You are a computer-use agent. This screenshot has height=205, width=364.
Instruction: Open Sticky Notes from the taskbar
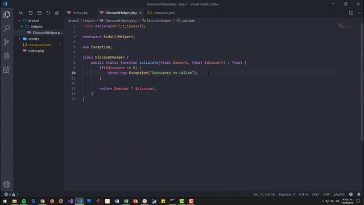pyautogui.click(x=163, y=201)
